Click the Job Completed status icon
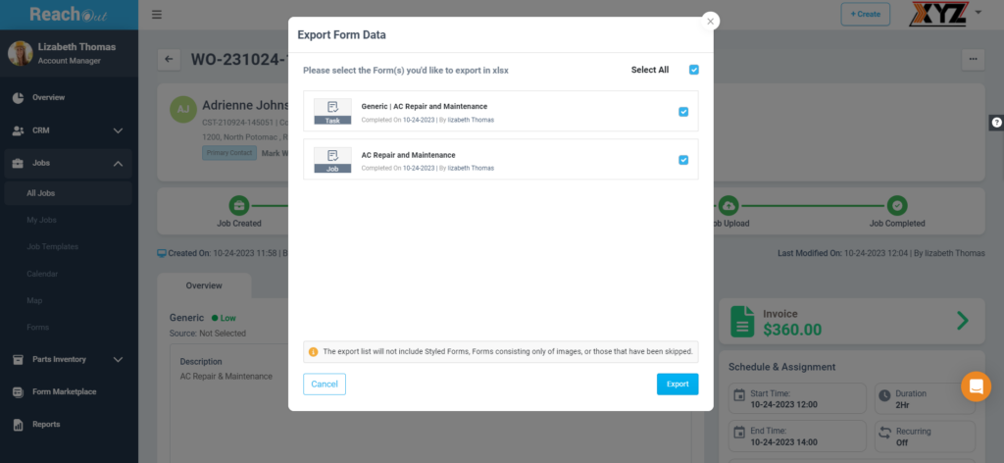 tap(896, 205)
